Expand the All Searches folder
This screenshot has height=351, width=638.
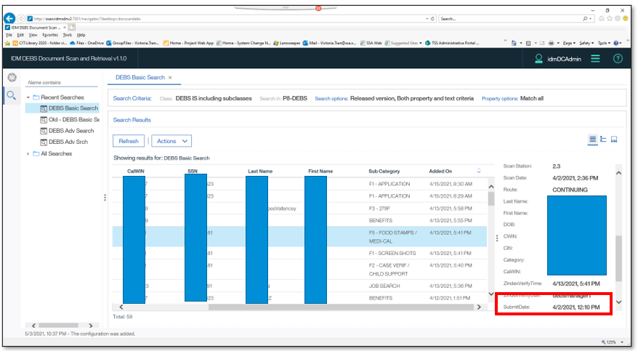pos(28,153)
